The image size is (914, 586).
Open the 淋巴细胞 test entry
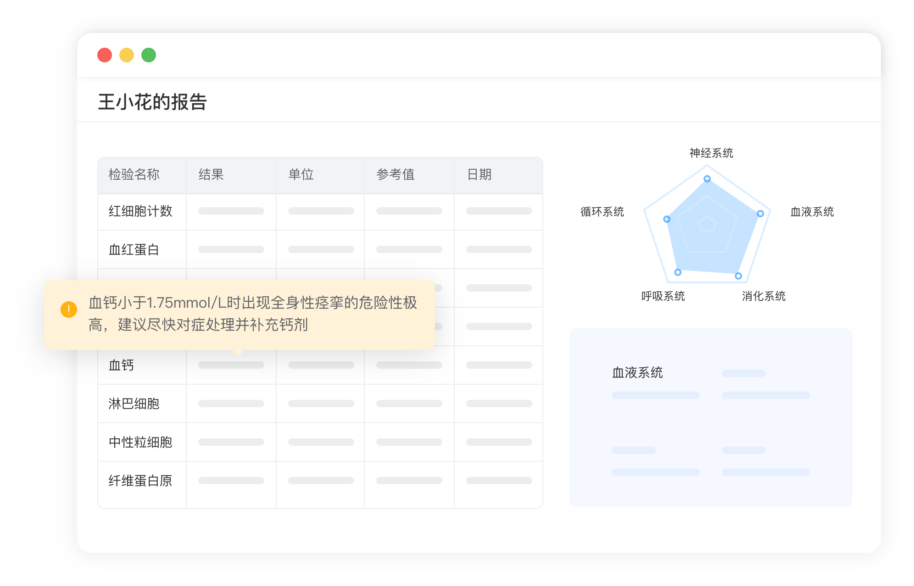click(134, 404)
